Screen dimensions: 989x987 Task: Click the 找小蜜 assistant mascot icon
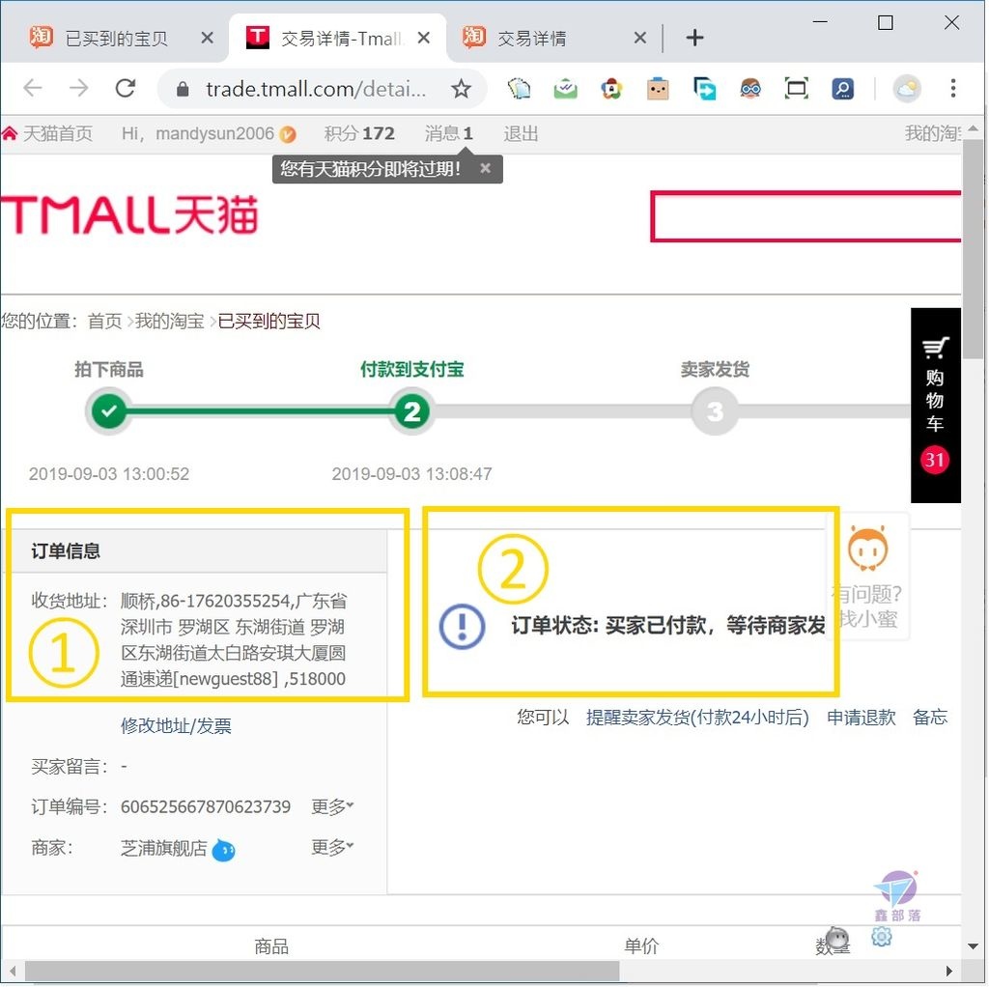pyautogui.click(x=868, y=548)
